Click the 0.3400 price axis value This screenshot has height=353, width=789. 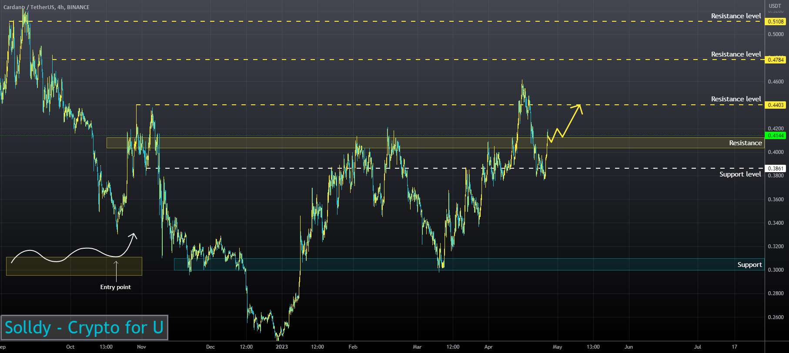point(776,223)
